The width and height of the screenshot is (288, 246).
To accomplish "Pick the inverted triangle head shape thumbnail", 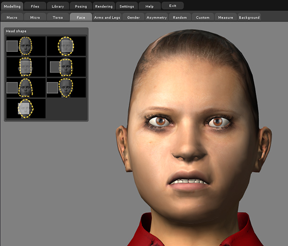I will [66, 88].
